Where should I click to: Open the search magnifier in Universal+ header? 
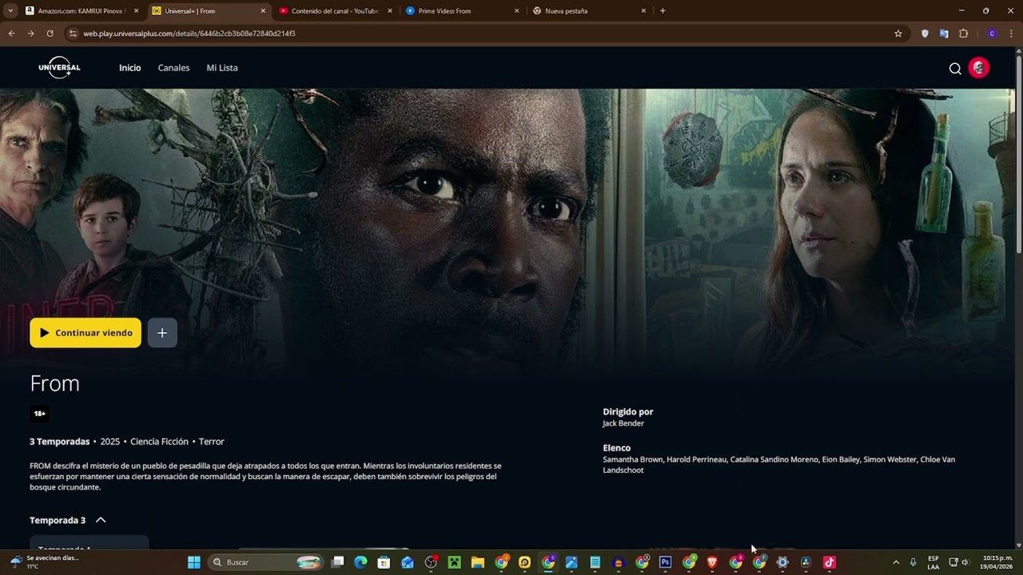click(x=955, y=69)
